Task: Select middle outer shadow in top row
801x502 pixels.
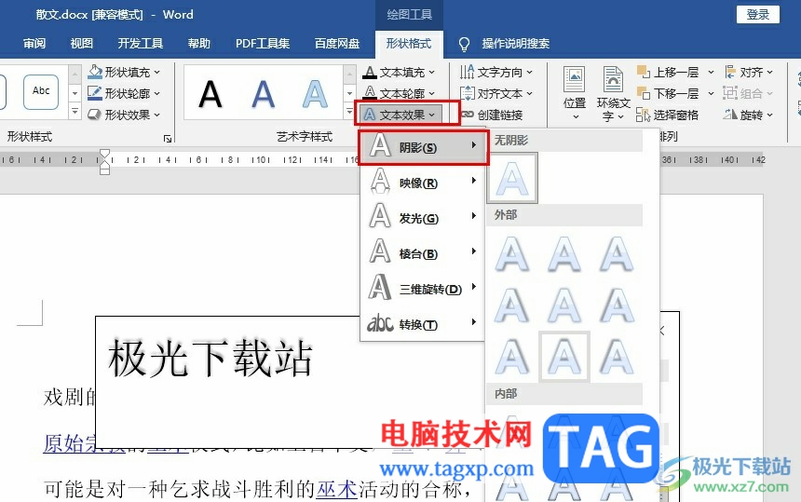Action: pyautogui.click(x=564, y=254)
